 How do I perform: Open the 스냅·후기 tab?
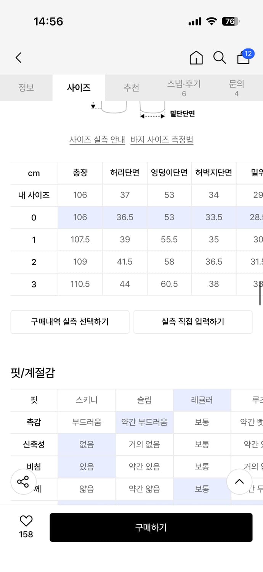coord(184,87)
